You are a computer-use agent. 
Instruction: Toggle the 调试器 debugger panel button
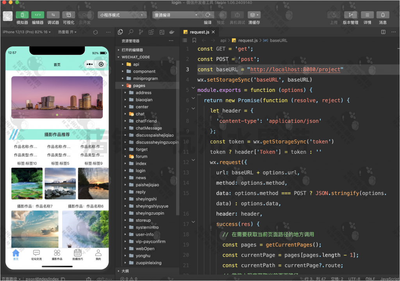tap(53, 15)
